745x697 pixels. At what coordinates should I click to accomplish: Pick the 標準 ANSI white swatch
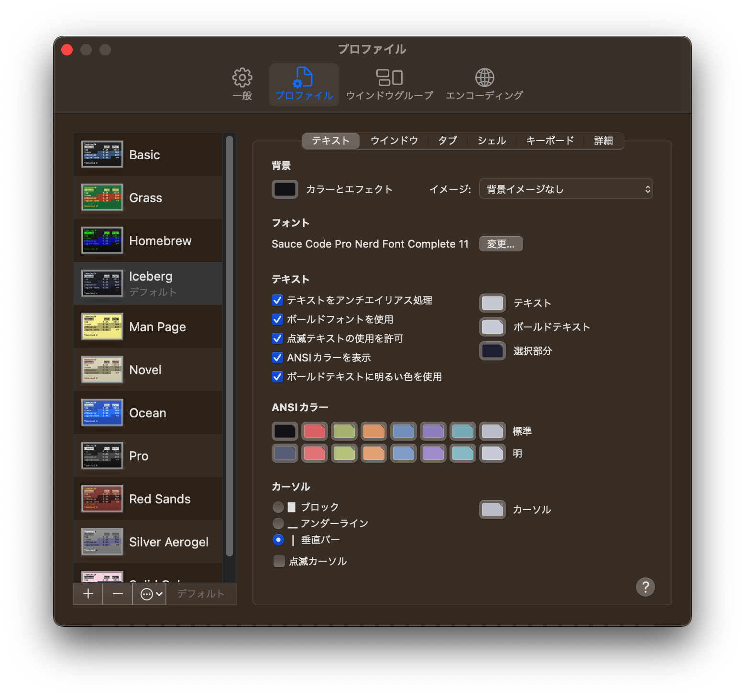pos(493,431)
